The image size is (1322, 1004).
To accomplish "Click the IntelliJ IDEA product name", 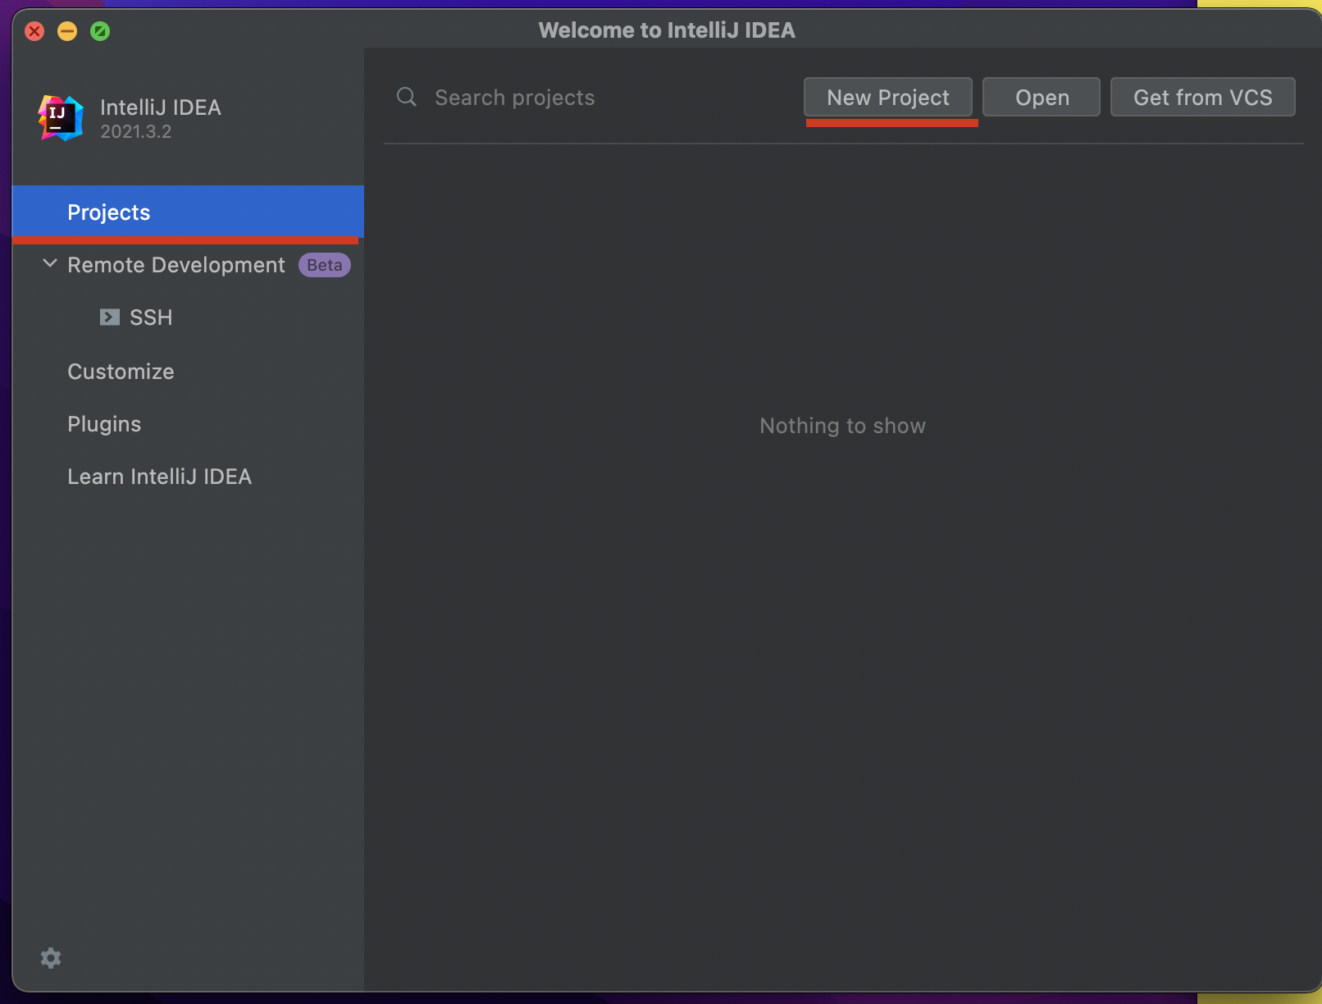I will point(161,107).
